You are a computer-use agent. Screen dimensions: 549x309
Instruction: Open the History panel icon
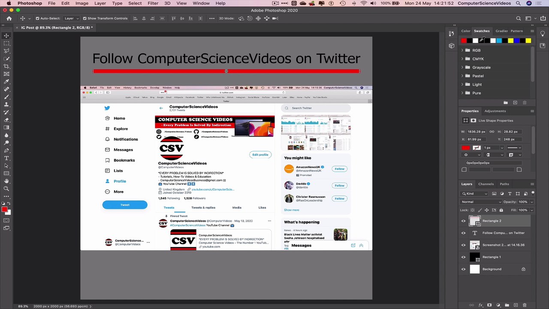point(451,33)
